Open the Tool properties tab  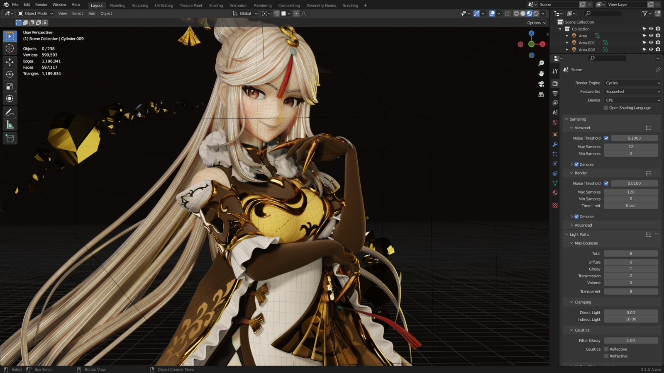click(555, 71)
